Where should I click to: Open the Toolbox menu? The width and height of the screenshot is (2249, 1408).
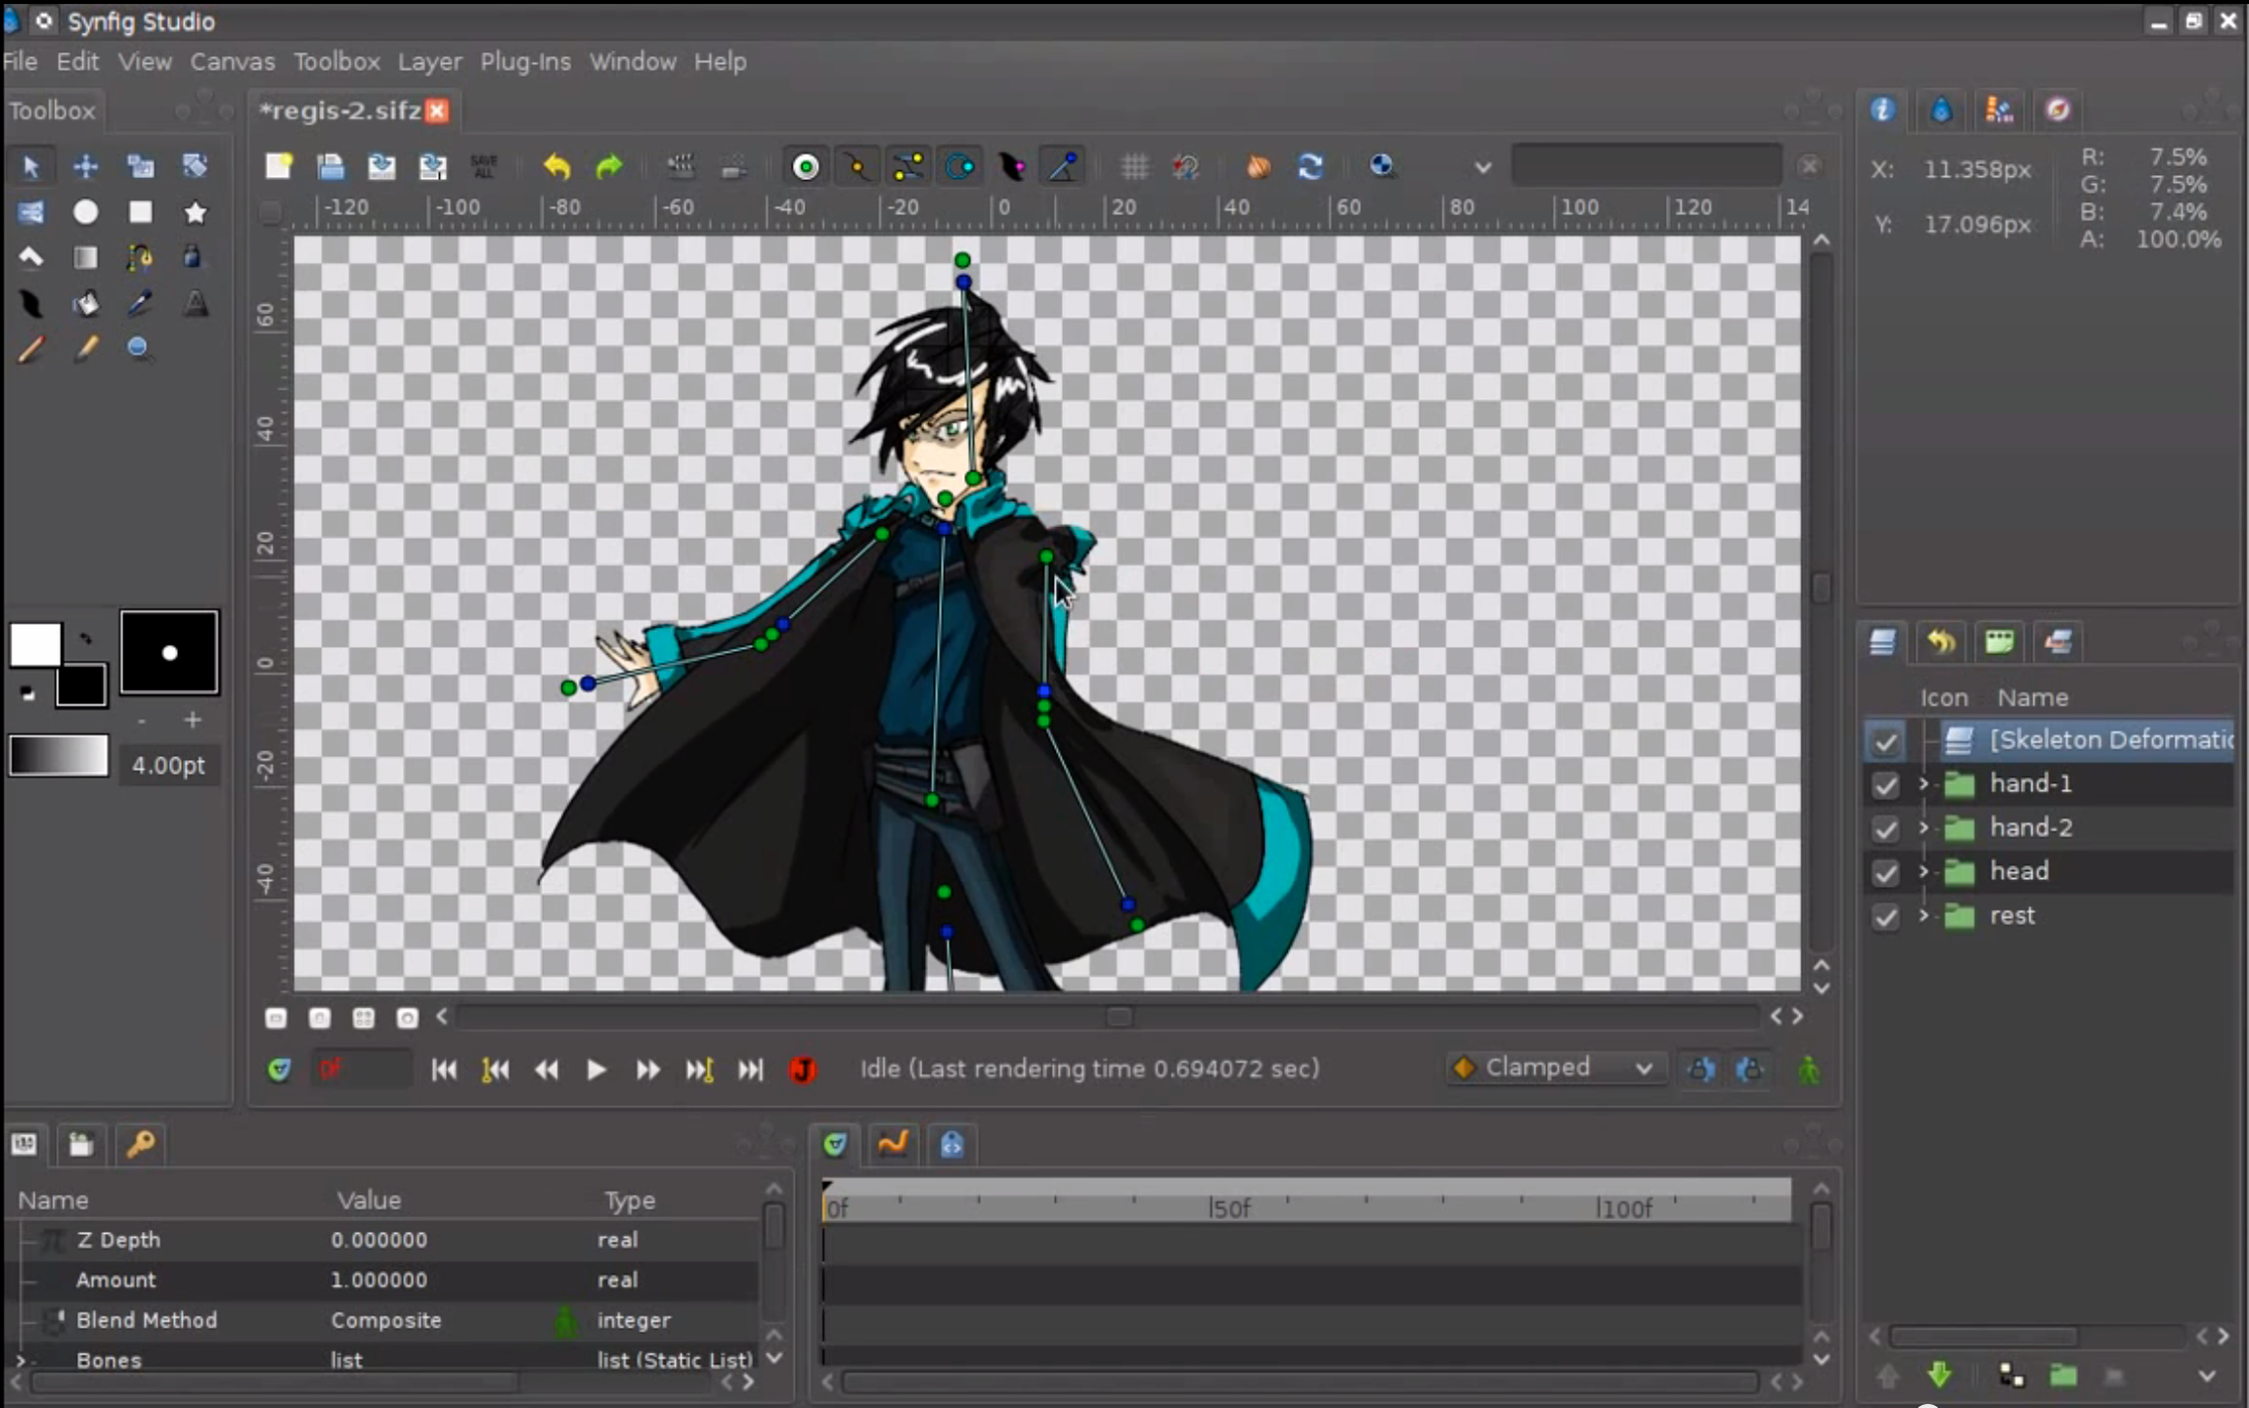(x=337, y=62)
